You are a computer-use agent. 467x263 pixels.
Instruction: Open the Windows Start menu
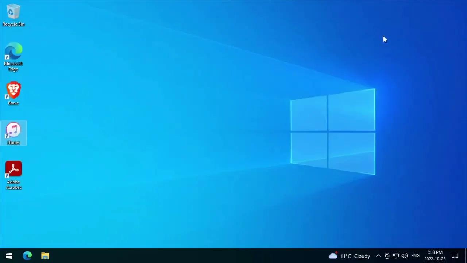pos(9,256)
